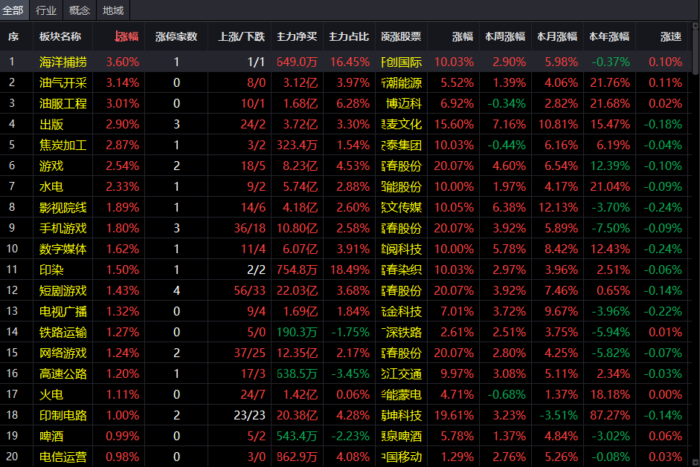Open the 电信运营 sector
Viewport: 700px width, 467px height.
[x=63, y=457]
